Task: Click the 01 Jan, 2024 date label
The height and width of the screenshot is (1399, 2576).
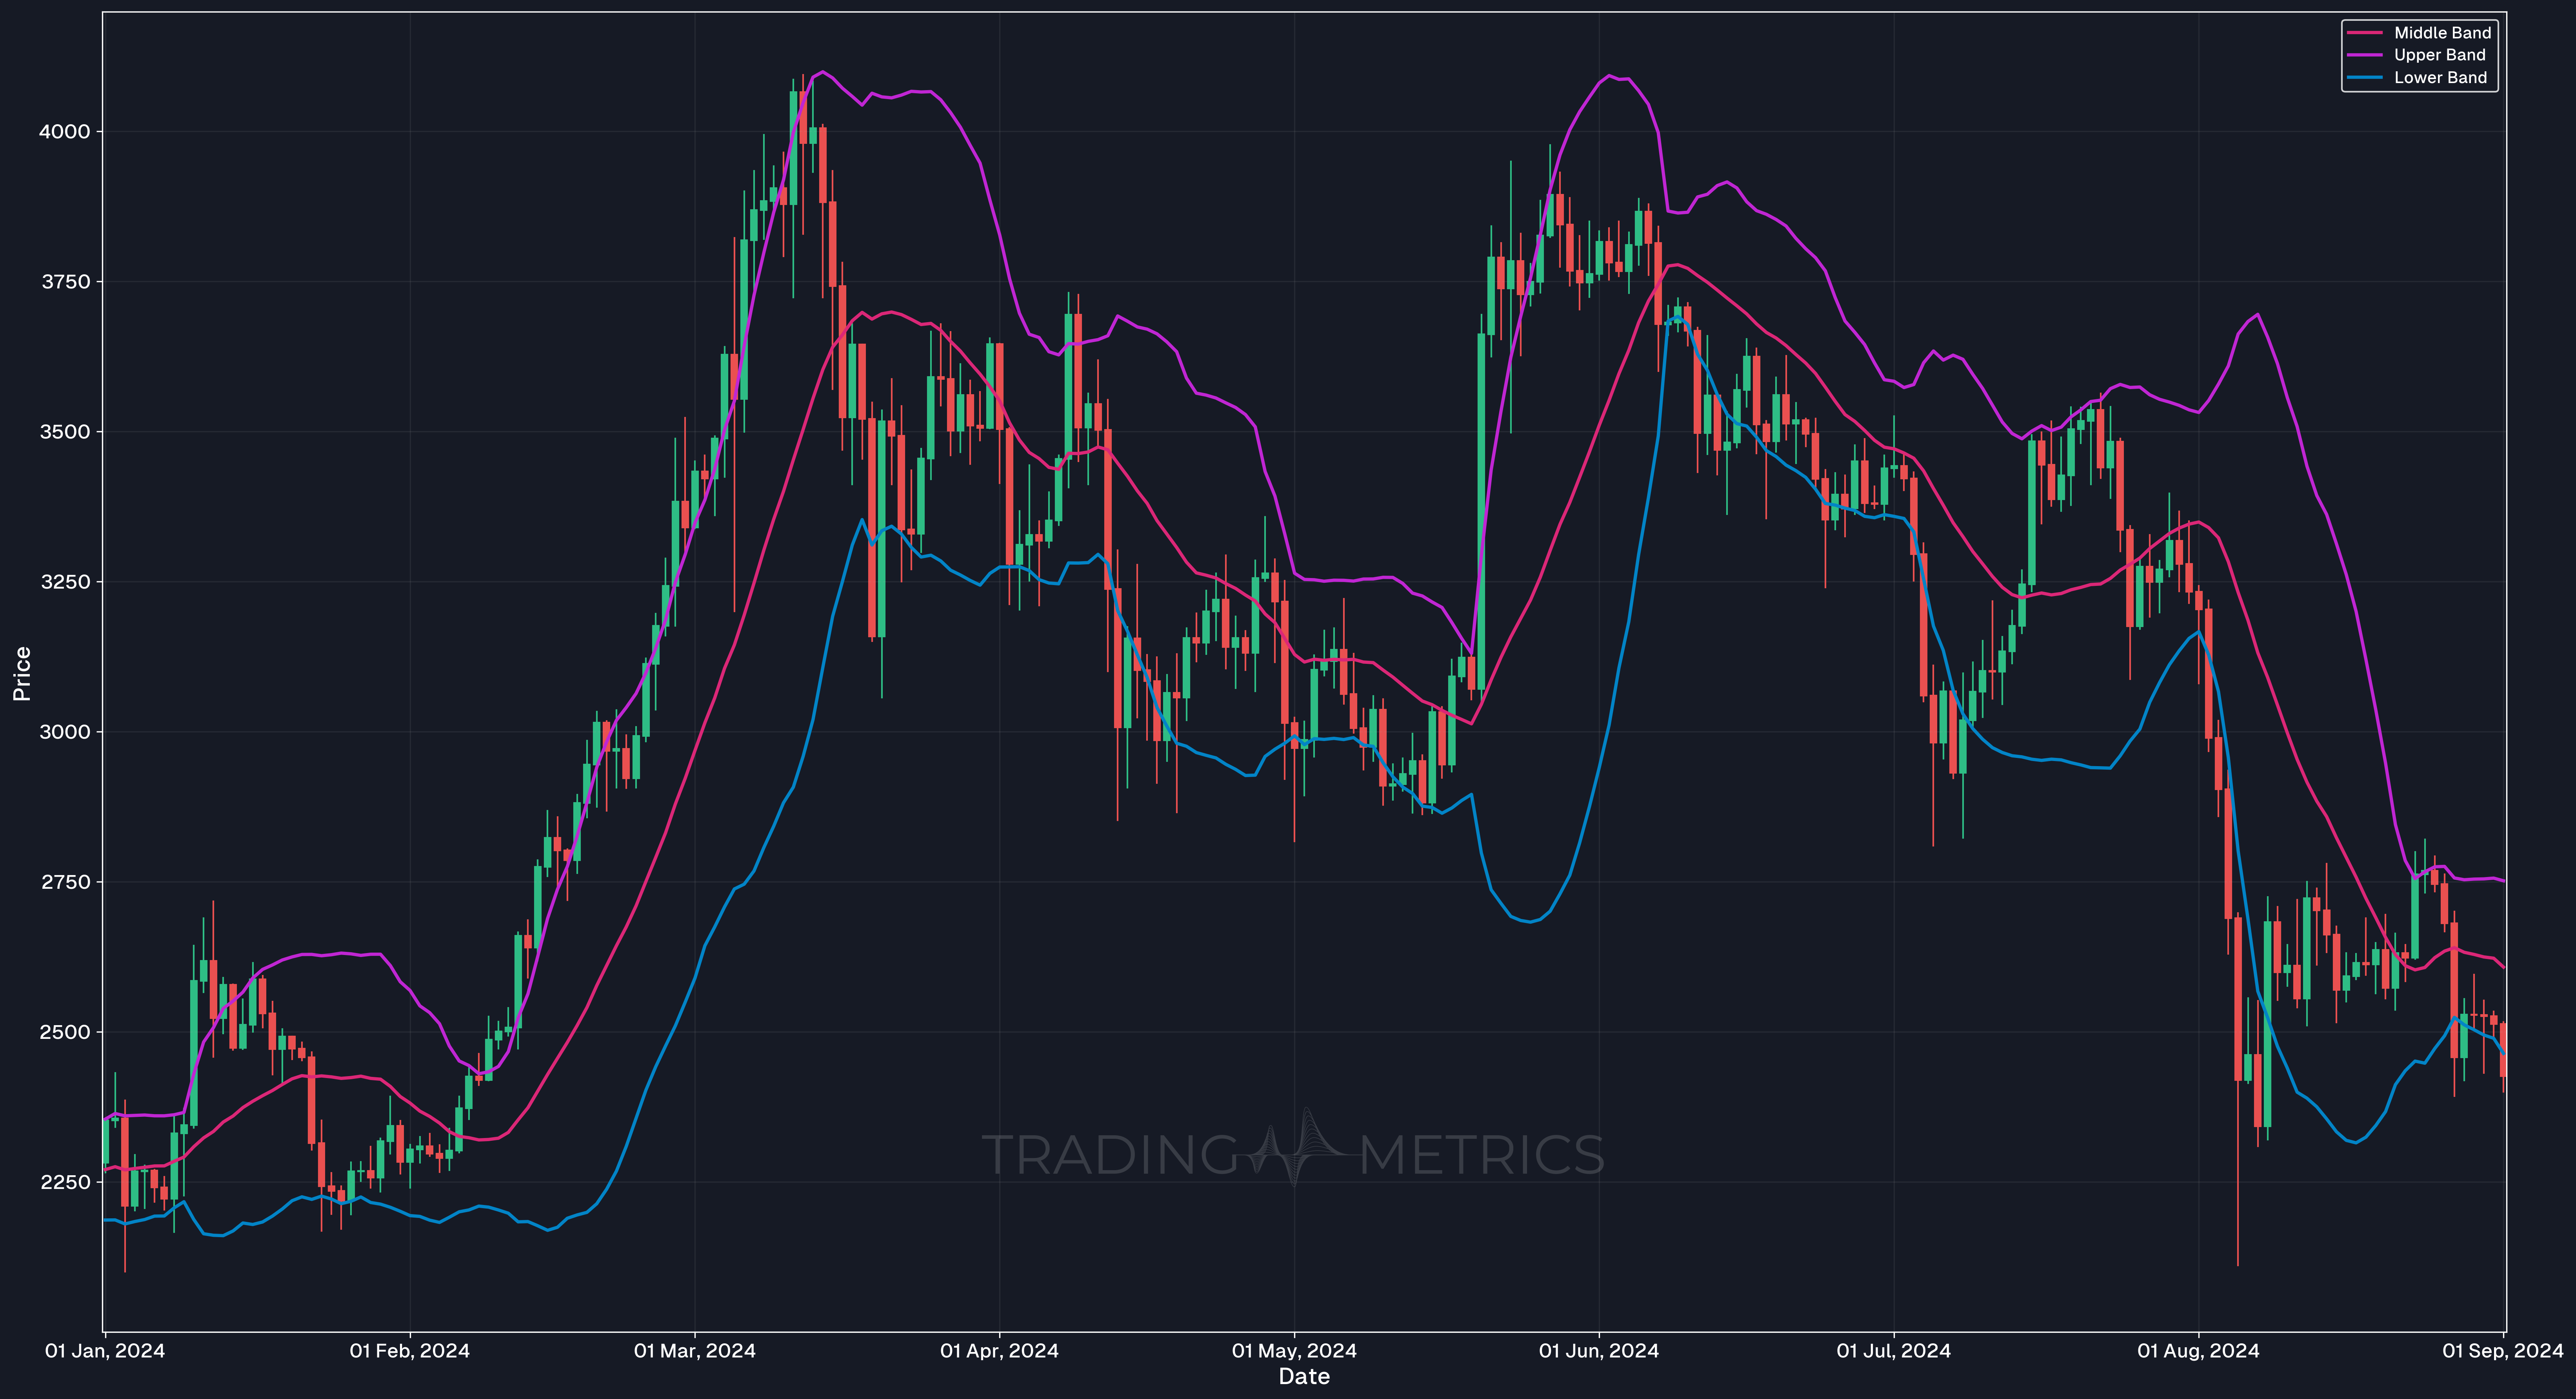Action: click(x=105, y=1351)
